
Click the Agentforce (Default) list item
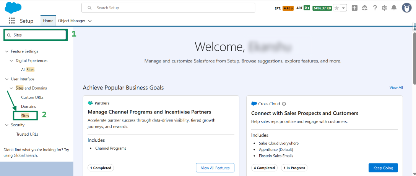click(276, 150)
